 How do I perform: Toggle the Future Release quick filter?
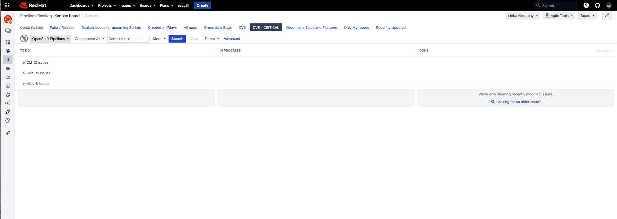point(62,28)
